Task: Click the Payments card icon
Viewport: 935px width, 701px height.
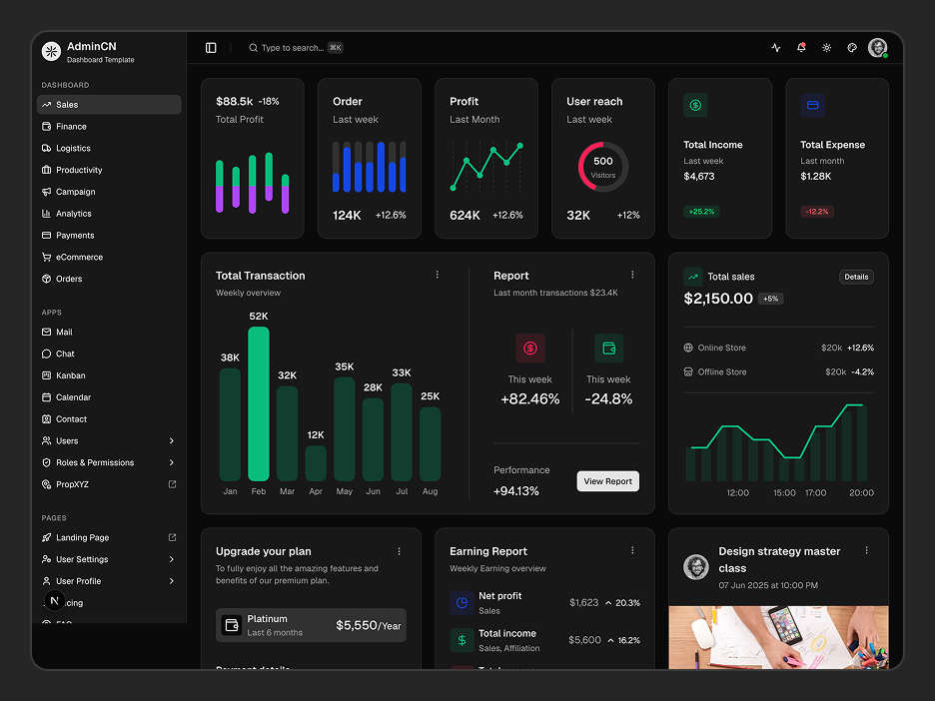Action: click(47, 235)
